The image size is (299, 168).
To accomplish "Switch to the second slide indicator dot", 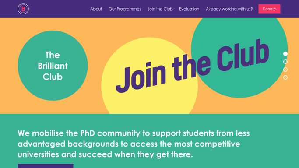I will 285,62.
